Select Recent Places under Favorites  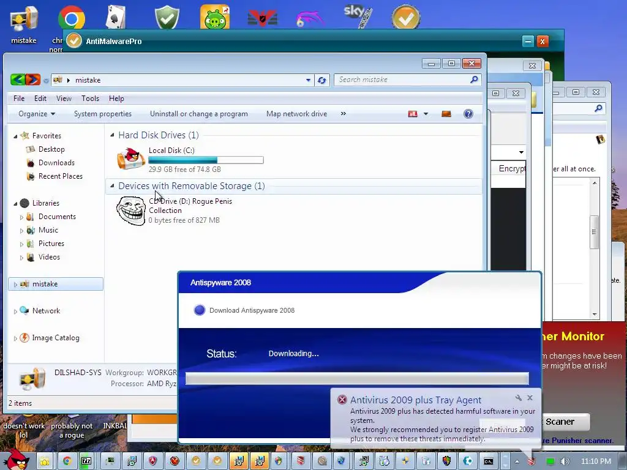pos(61,176)
